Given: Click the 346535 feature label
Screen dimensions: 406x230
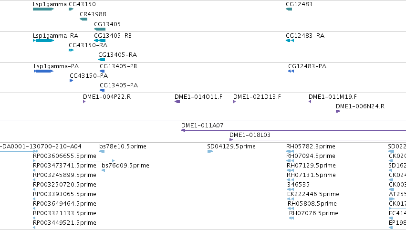Looking at the screenshot, I should 298,184.
